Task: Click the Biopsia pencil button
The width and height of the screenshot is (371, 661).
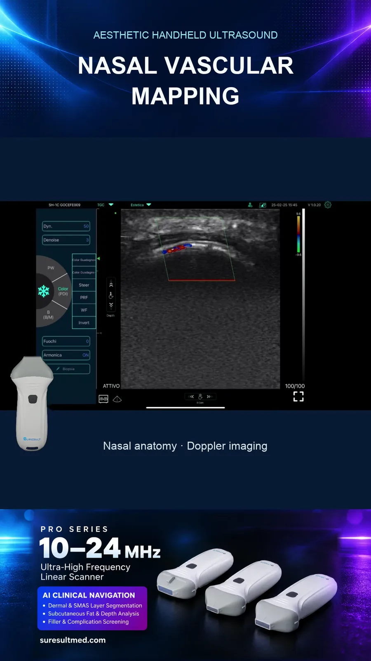Action: pos(66,369)
